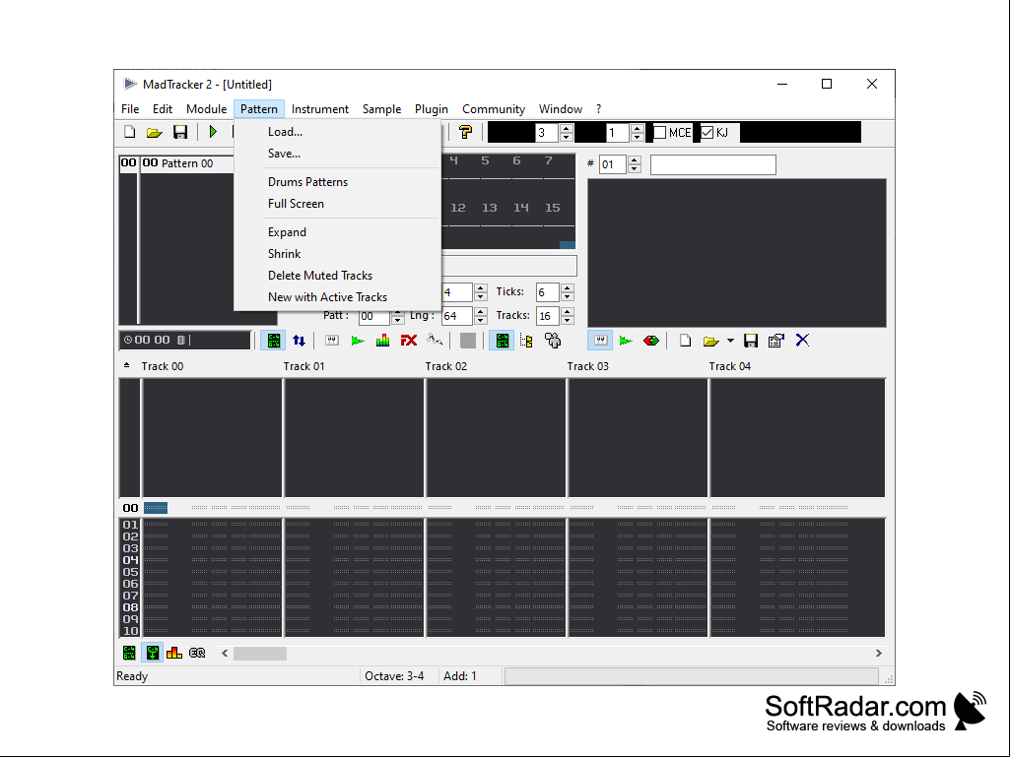Expand the dropdown arrow beside the instrument folder icon
Image resolution: width=1010 pixels, height=757 pixels.
pos(730,341)
